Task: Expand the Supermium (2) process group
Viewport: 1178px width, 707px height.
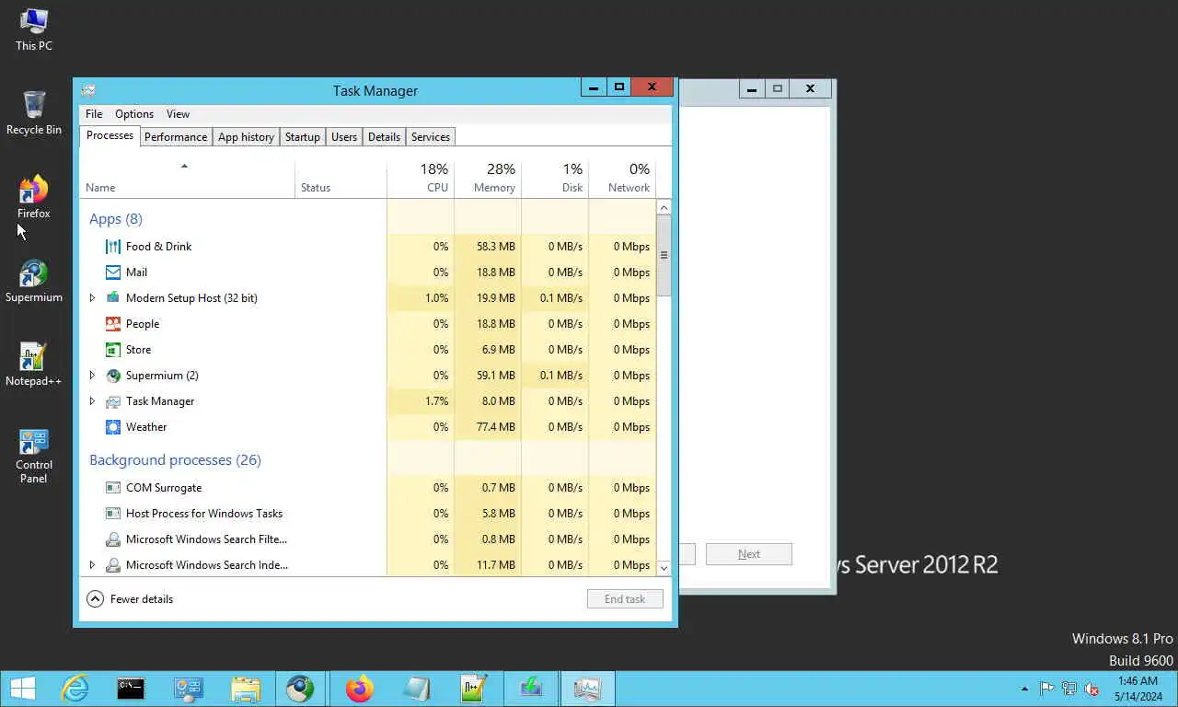Action: tap(92, 376)
